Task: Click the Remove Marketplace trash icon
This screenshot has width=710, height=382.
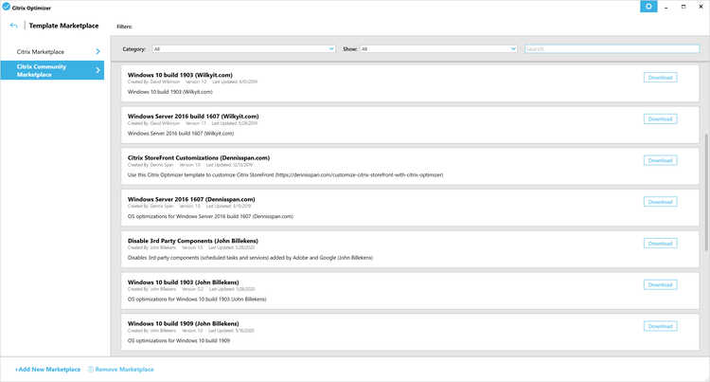Action: (91, 370)
